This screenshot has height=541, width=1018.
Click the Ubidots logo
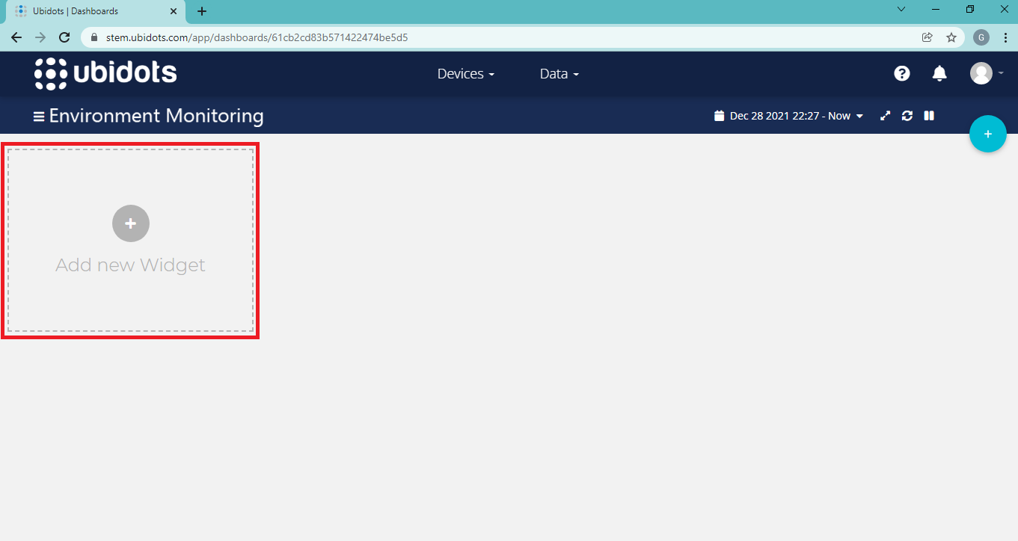tap(105, 73)
